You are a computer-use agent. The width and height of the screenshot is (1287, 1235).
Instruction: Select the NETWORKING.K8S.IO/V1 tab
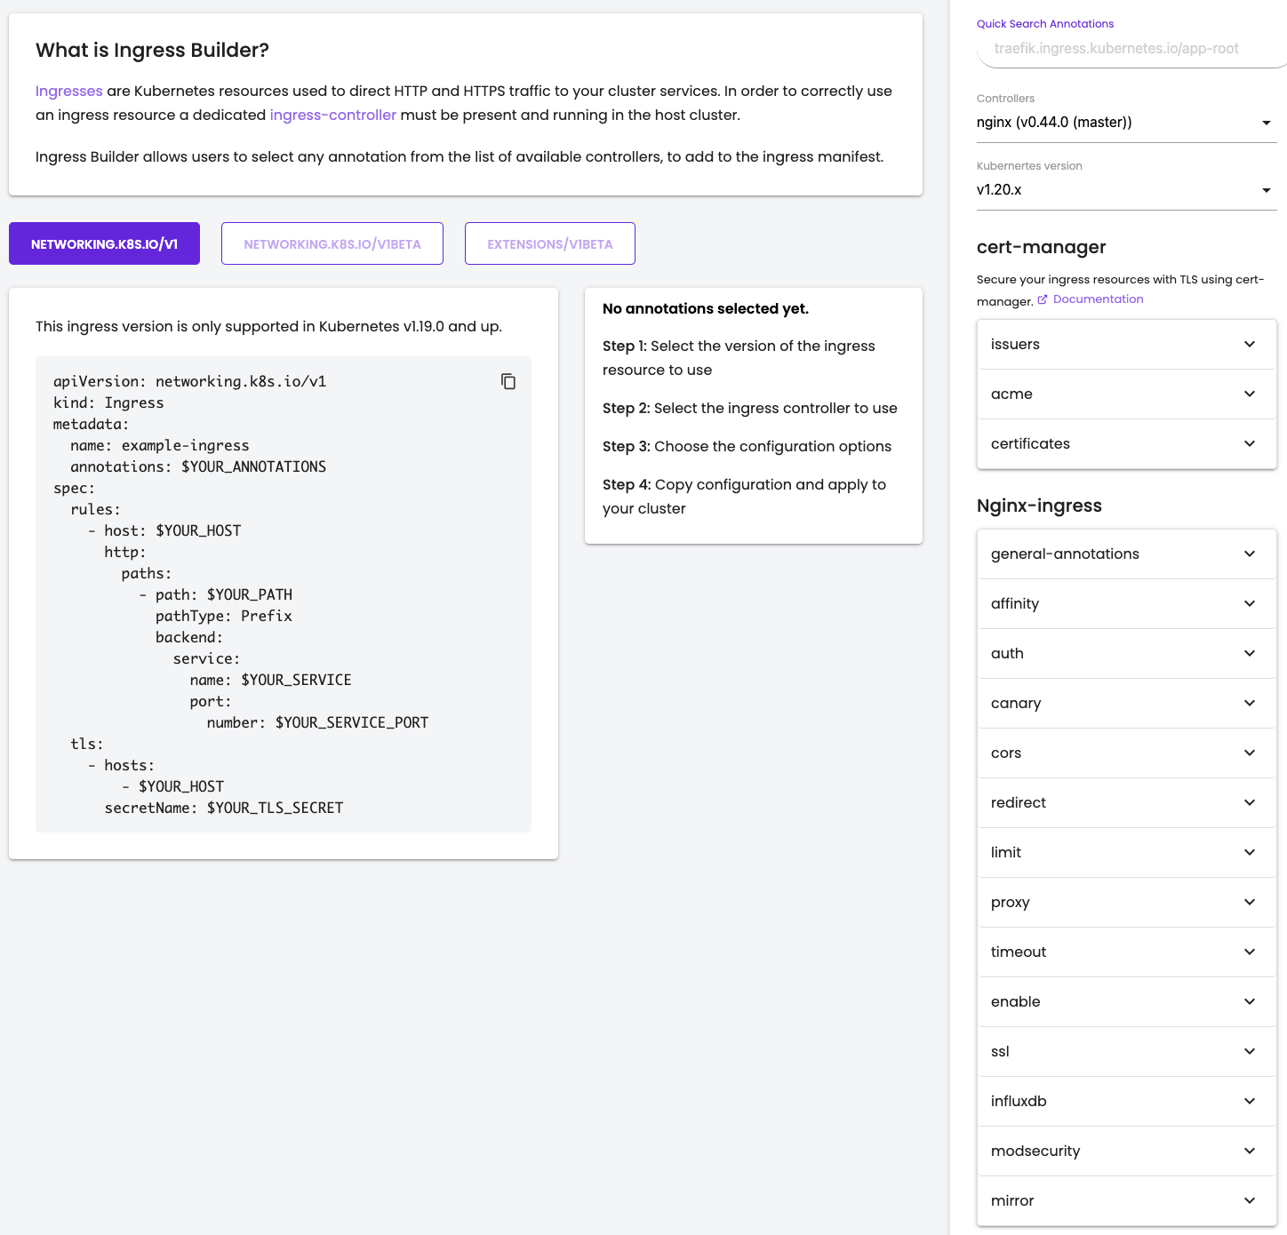(104, 244)
